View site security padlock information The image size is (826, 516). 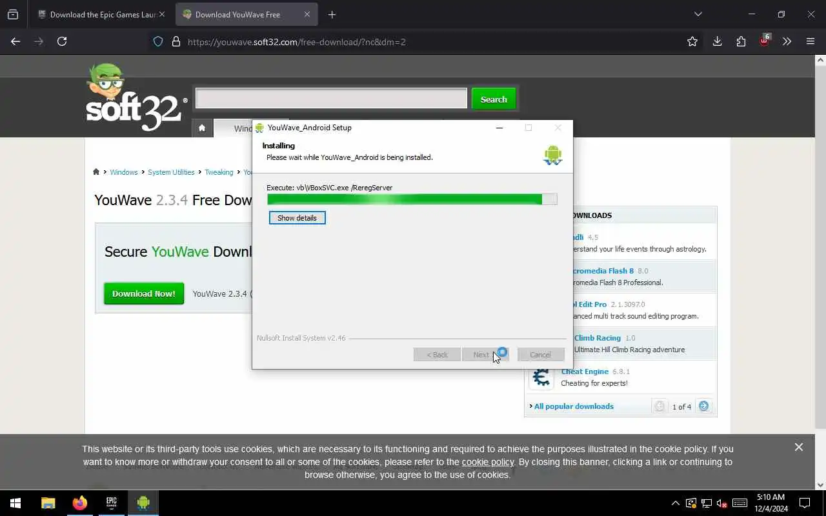point(176,42)
